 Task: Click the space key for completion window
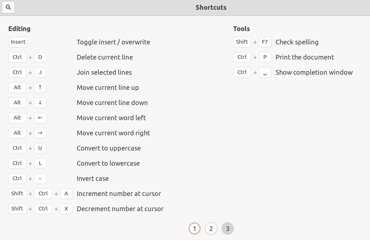tap(265, 72)
